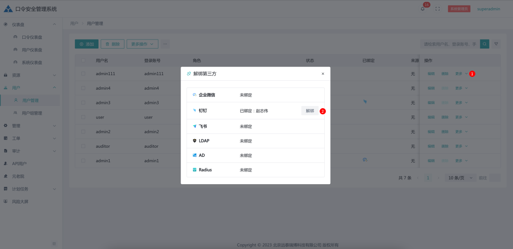
Task: Click the 添加 button
Action: [x=86, y=44]
